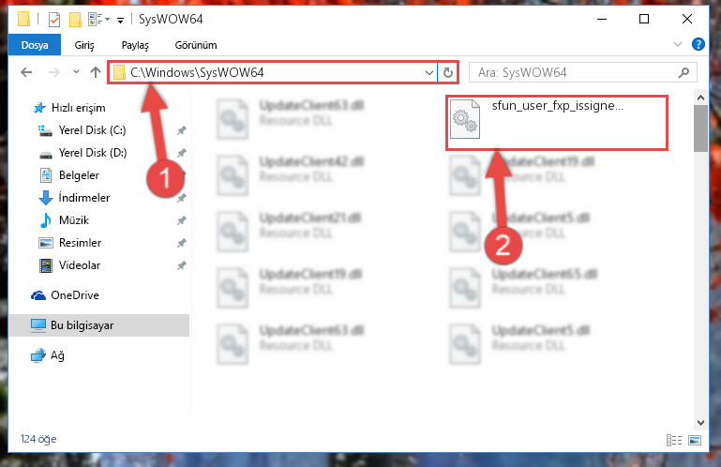
Task: Unpin Yerel Disk (C:) pin icon
Action: (x=182, y=130)
